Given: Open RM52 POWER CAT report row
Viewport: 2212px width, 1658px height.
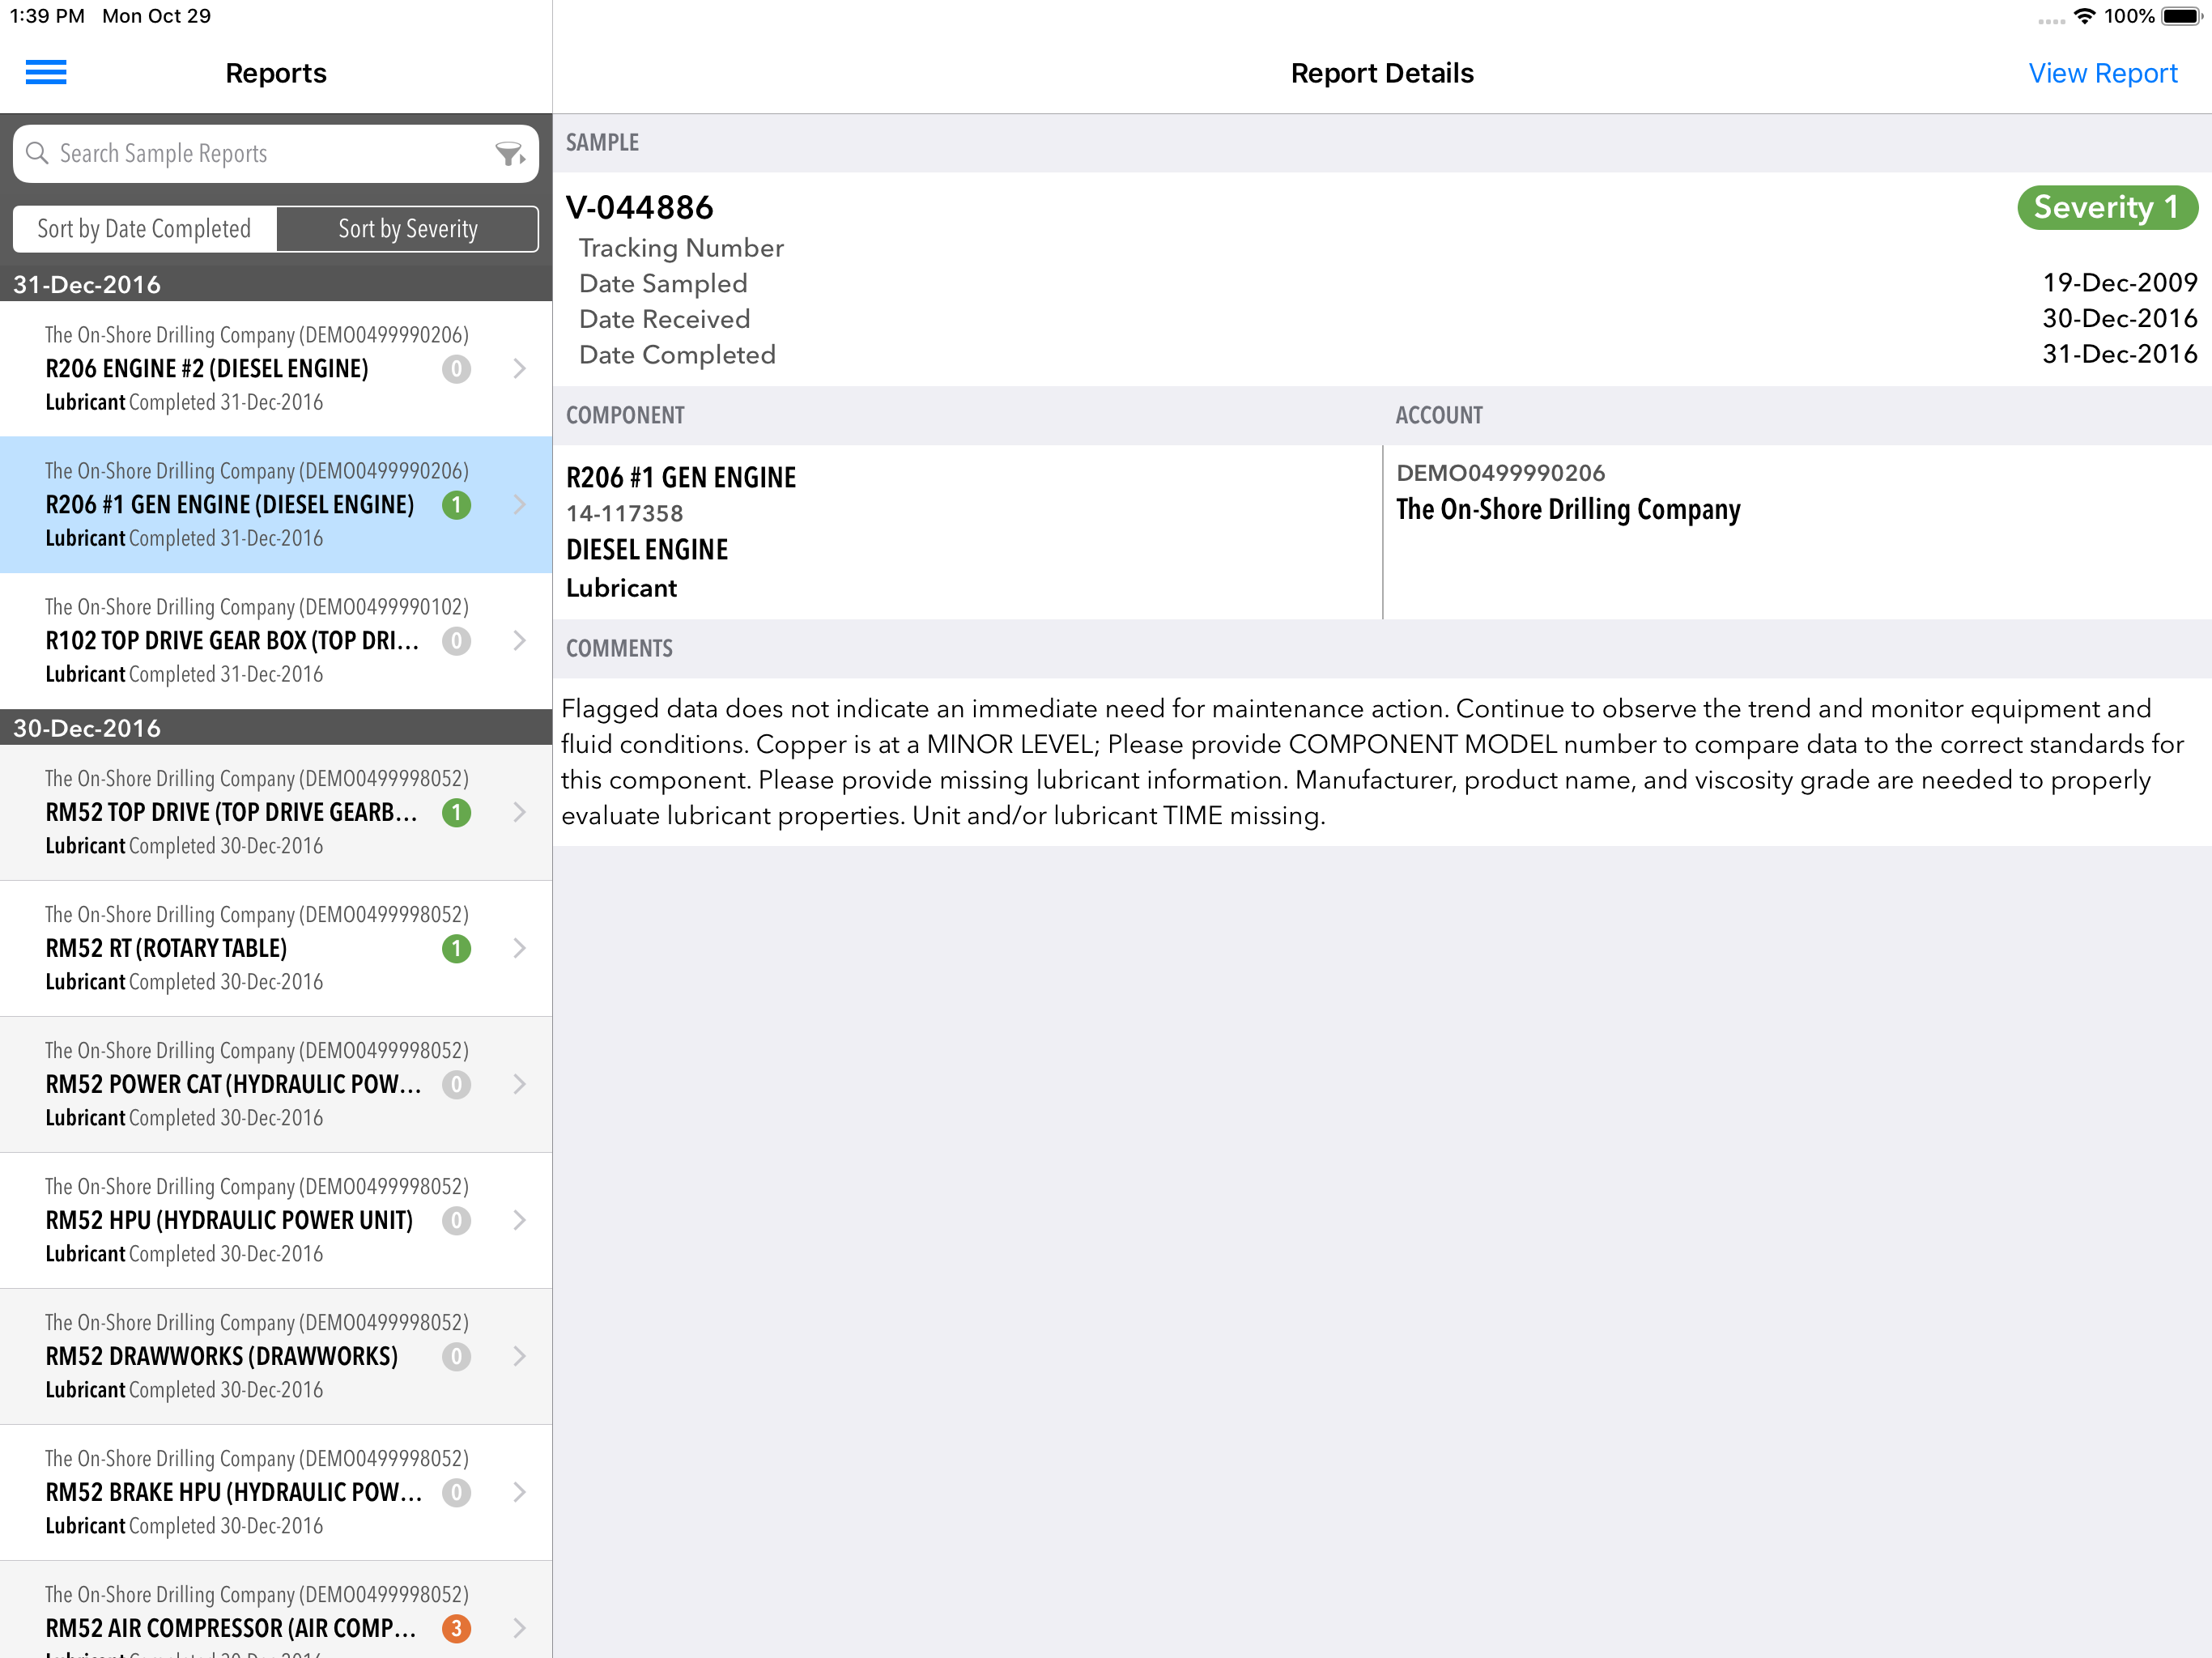Looking at the screenshot, I should tap(276, 1084).
